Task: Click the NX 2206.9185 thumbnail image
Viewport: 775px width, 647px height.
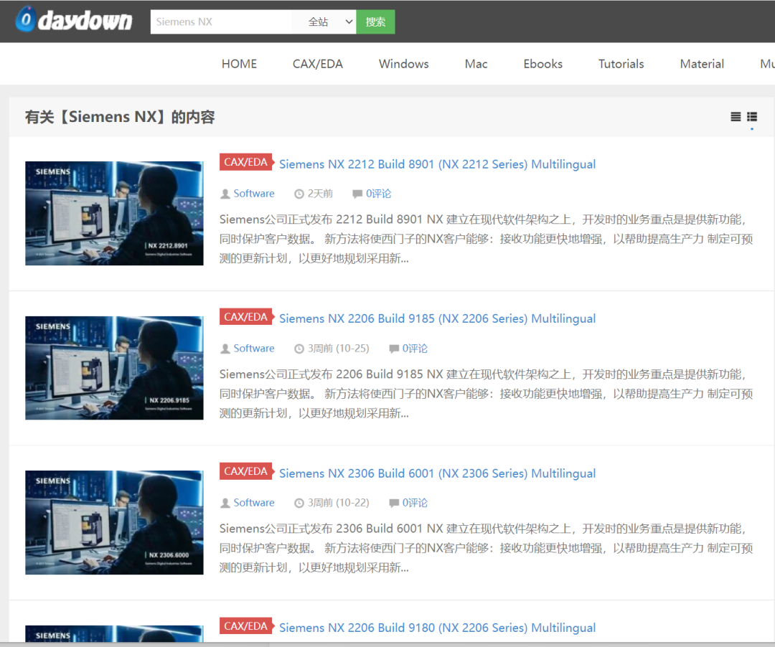Action: 114,368
